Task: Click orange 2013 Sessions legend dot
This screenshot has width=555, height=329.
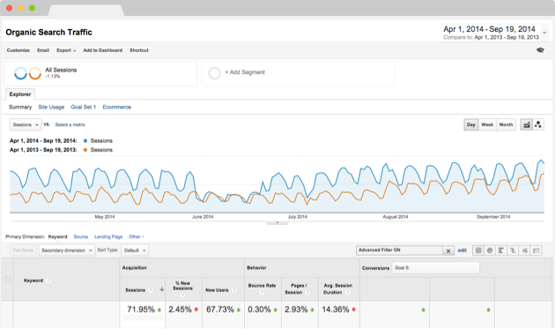Action: point(85,150)
